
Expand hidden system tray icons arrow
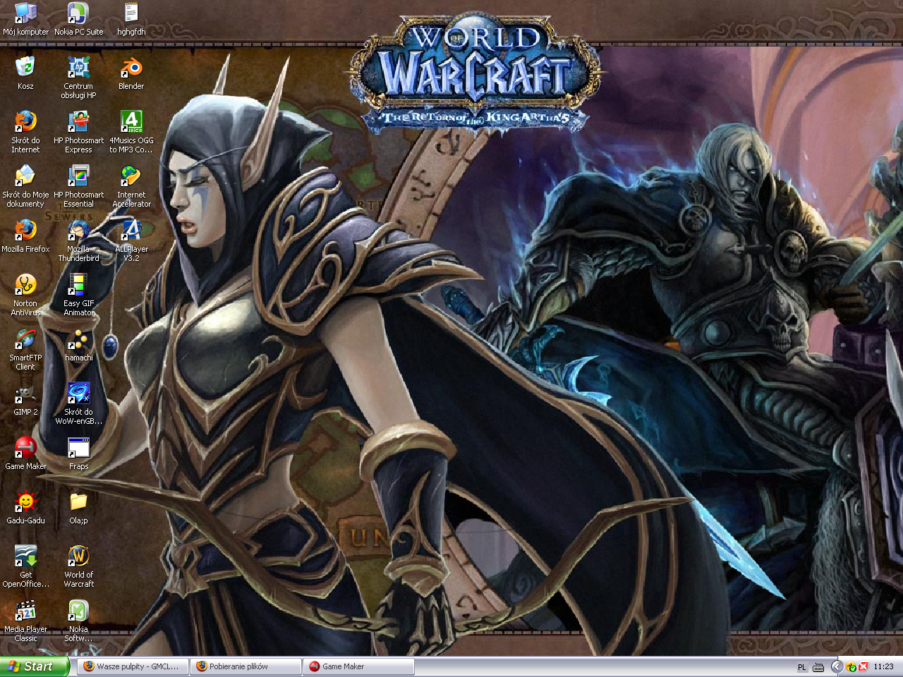tap(837, 666)
